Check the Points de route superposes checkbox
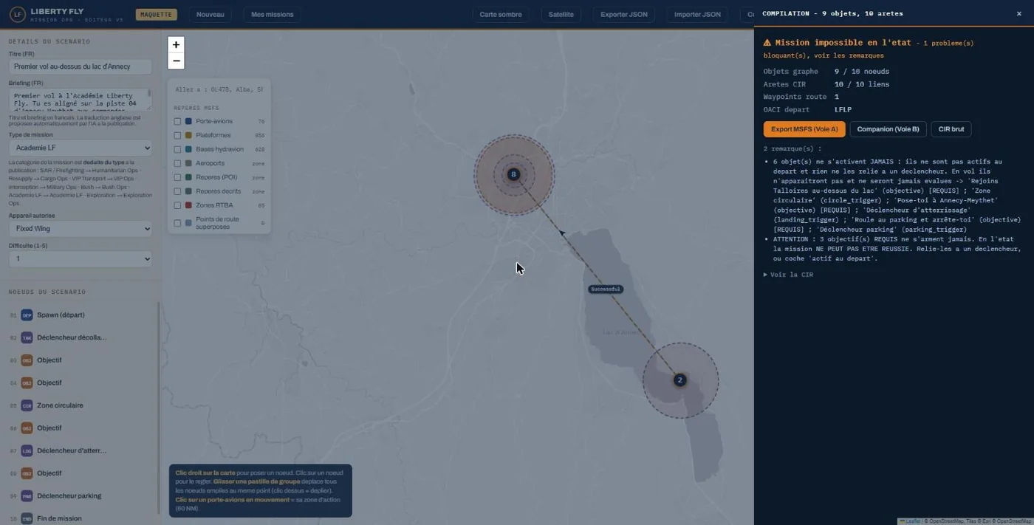 [177, 223]
